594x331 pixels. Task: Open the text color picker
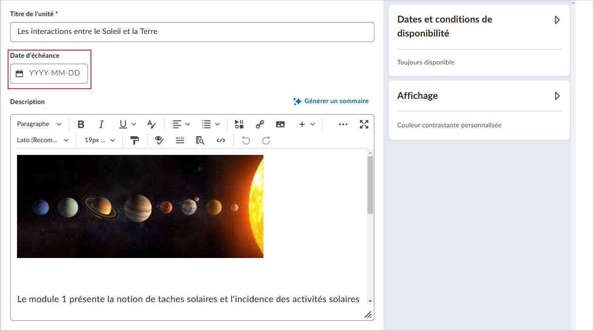click(151, 124)
